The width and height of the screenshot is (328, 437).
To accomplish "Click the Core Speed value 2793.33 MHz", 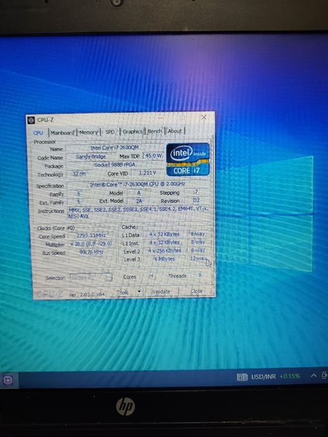I will [x=91, y=236].
